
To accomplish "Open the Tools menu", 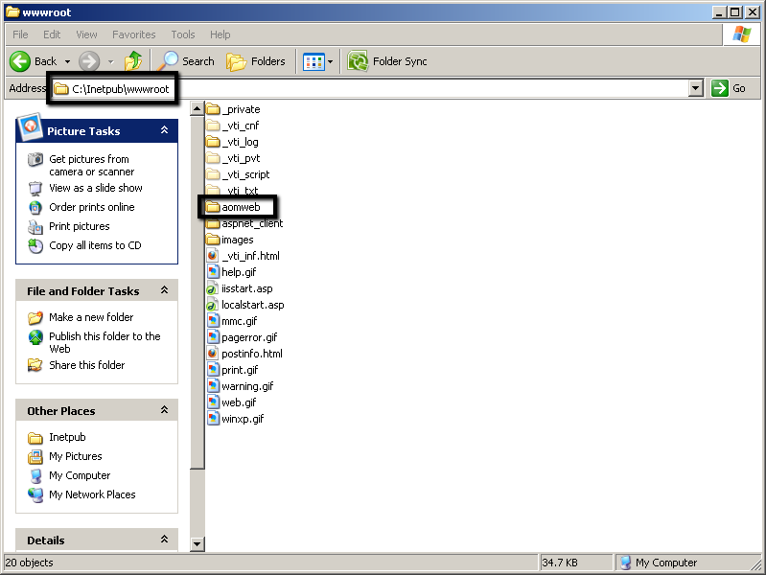I will 182,34.
